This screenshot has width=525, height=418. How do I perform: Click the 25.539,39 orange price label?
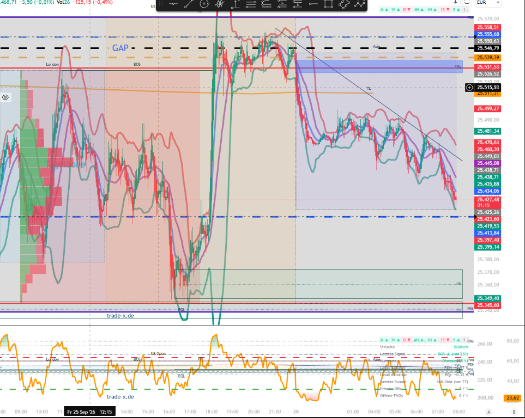click(488, 58)
